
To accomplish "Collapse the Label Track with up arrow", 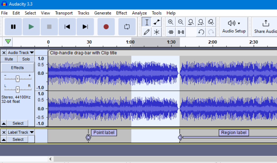I will click(4, 139).
